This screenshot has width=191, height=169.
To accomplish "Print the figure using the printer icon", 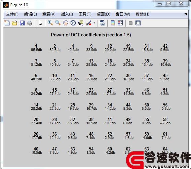I will click(30, 23).
